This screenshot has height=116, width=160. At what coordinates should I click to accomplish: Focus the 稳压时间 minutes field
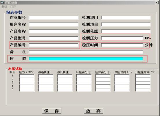pos(122,45)
